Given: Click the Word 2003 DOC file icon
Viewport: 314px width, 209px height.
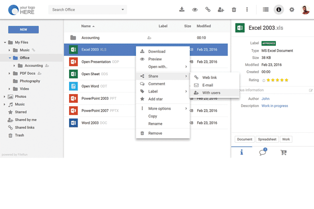Looking at the screenshot, I should pos(73,123).
